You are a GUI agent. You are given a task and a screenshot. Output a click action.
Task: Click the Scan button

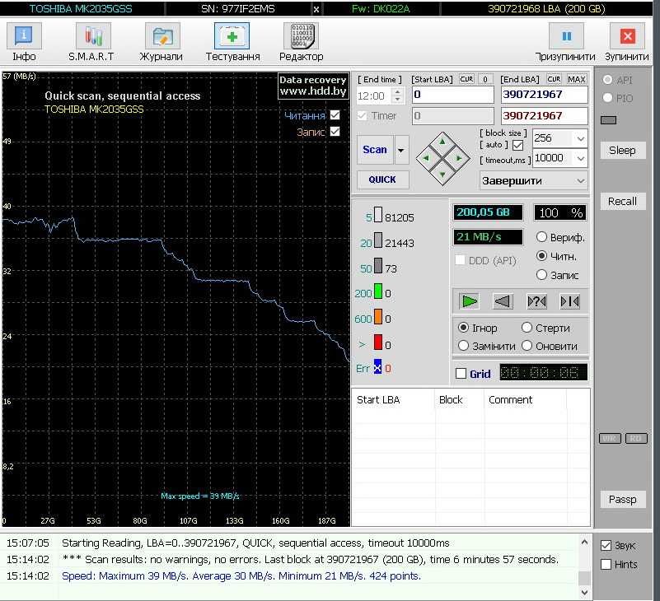[x=375, y=150]
